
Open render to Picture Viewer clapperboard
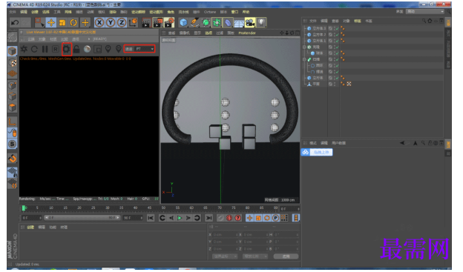pyautogui.click(x=158, y=22)
